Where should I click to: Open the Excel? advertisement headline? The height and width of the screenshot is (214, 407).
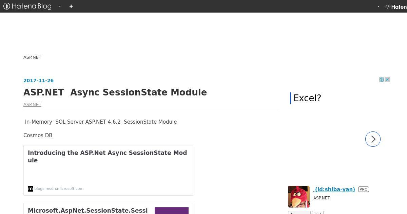click(307, 98)
